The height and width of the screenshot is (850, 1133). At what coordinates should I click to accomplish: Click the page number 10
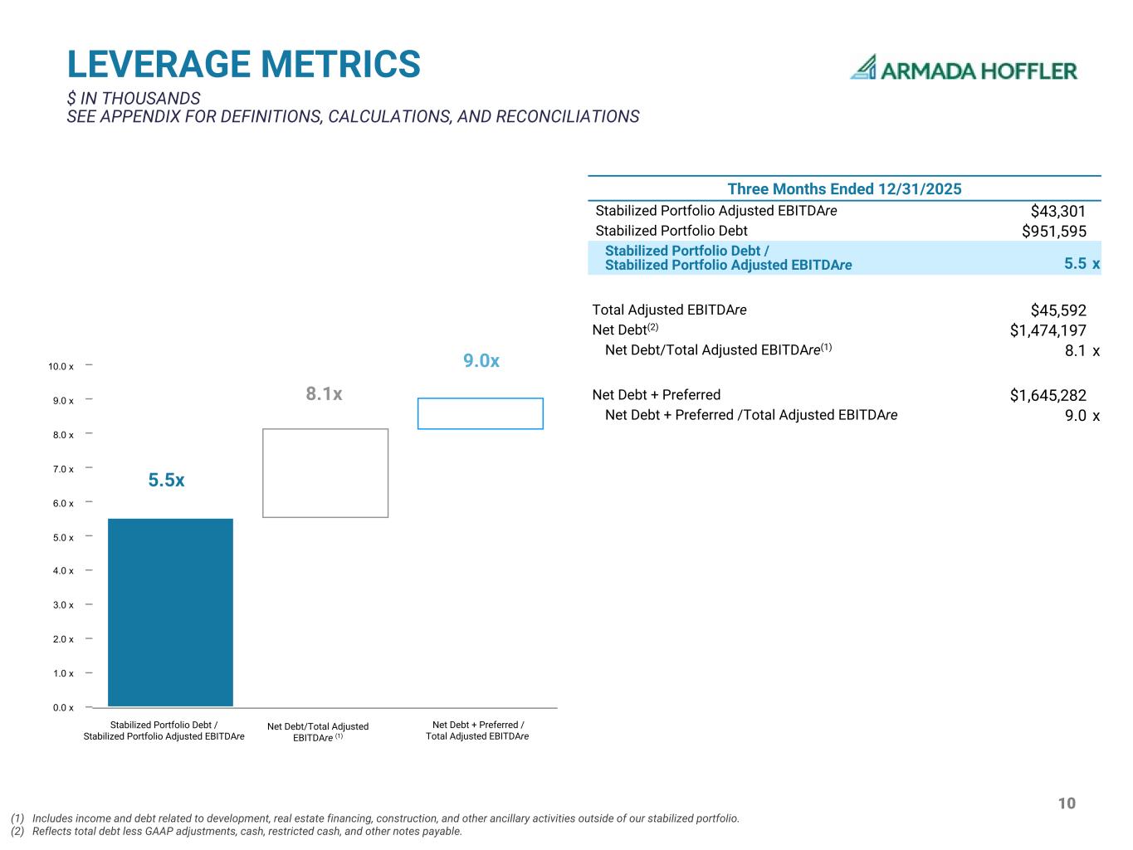click(1067, 804)
